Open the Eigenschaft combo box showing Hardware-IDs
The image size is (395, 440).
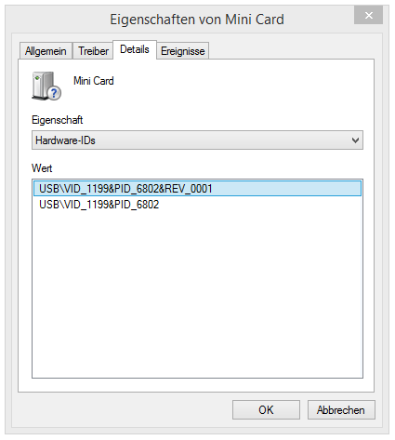click(197, 140)
